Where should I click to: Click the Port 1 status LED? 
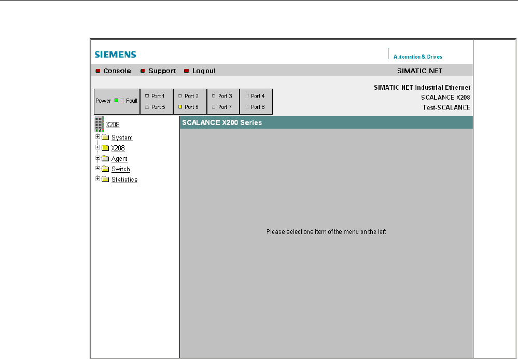pyautogui.click(x=147, y=96)
